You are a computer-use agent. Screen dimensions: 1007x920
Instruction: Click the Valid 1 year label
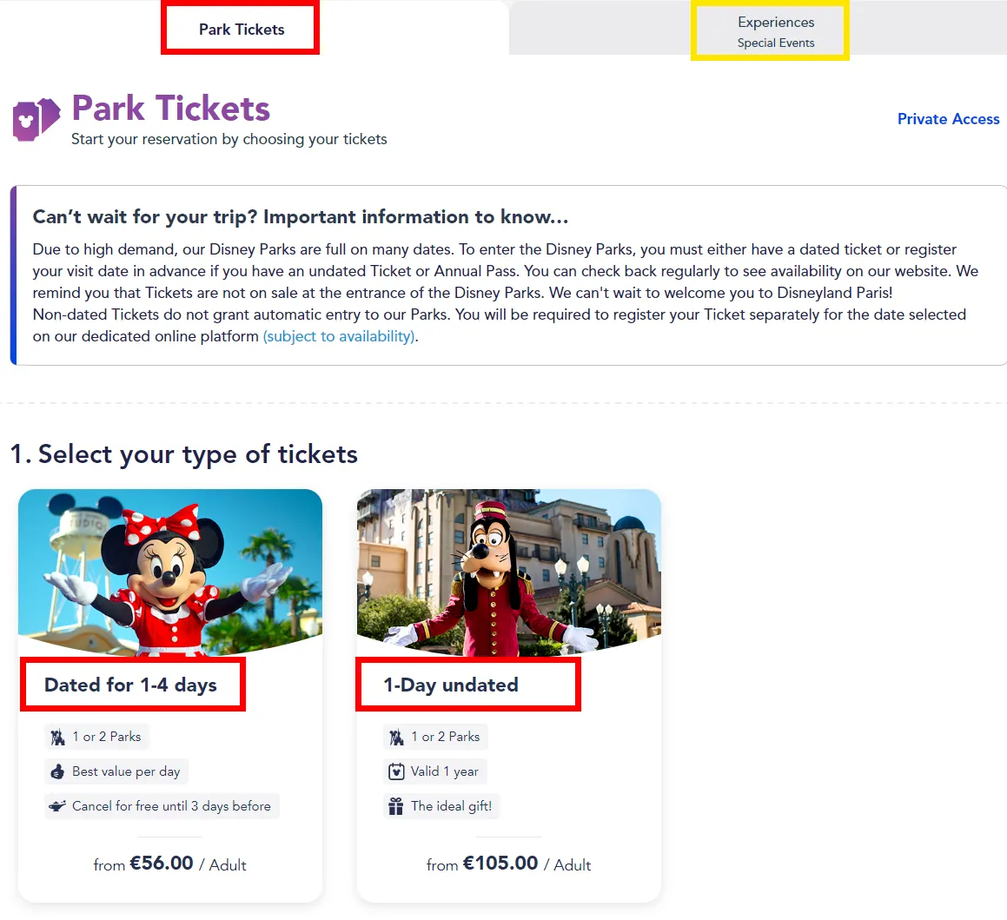(444, 771)
